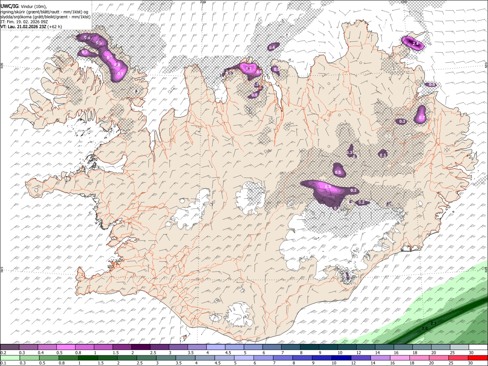Select the coral red 25 rain legend swatch
This screenshot has height=366, width=488.
459,358
